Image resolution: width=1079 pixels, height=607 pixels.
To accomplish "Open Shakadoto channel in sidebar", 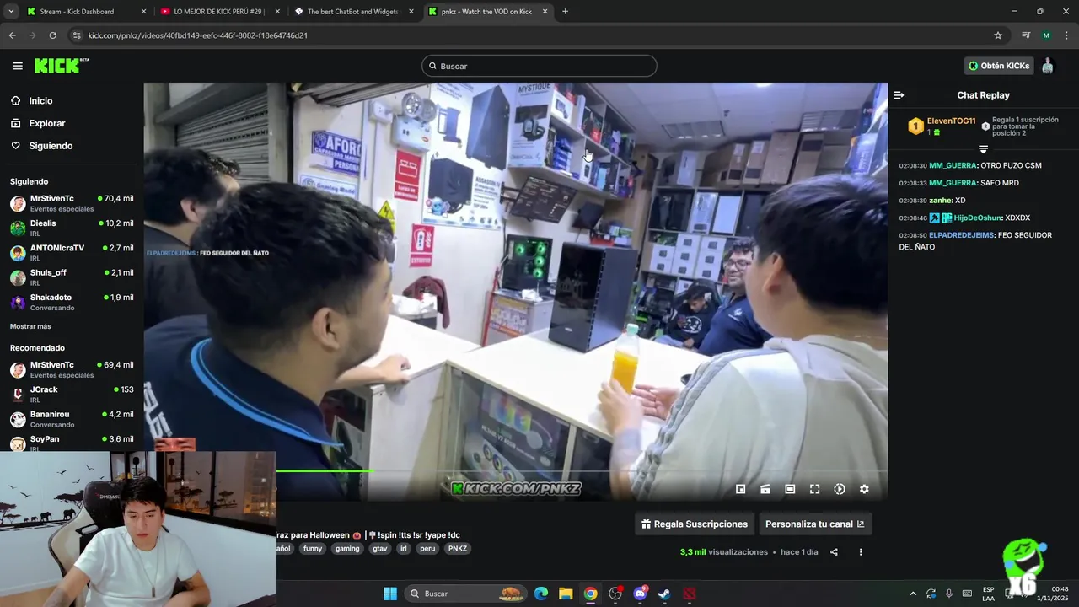I will (72, 302).
